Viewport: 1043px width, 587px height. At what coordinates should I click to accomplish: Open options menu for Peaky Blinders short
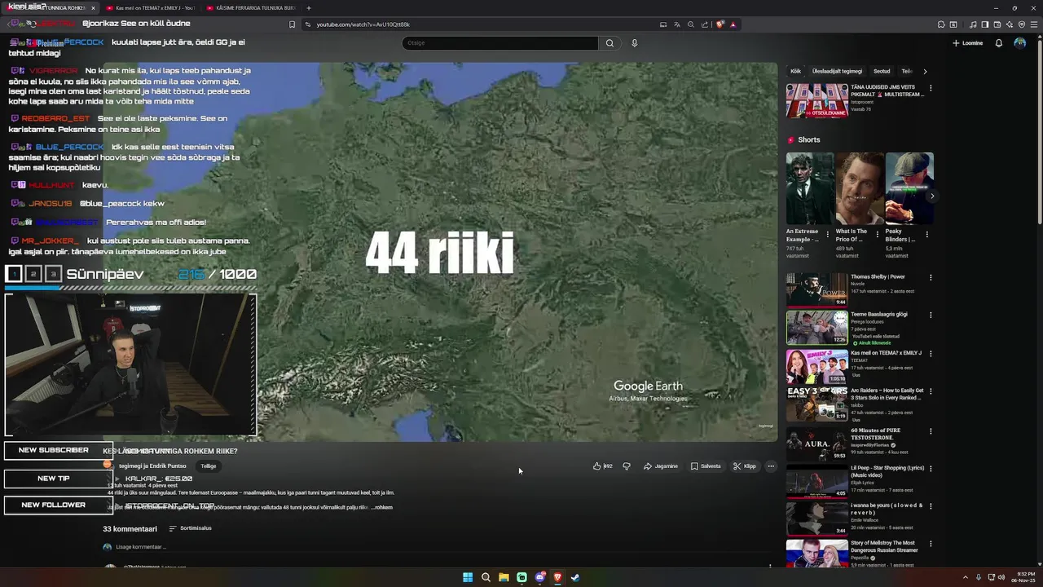coord(927,235)
